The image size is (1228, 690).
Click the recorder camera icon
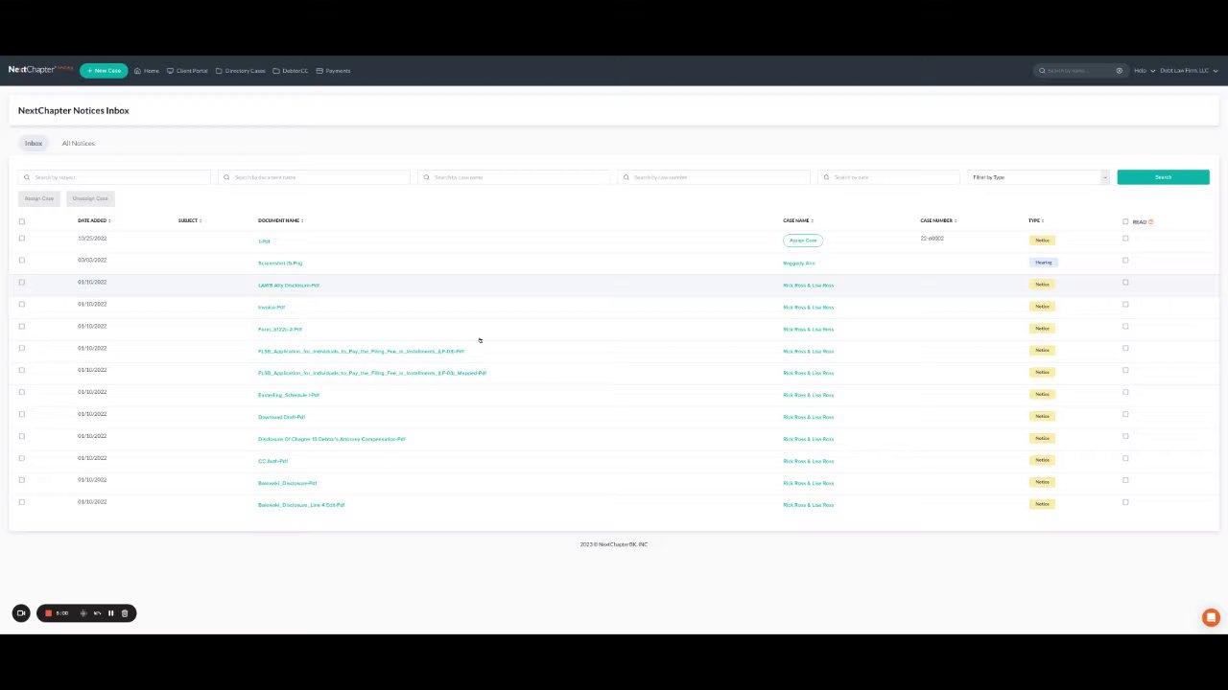pos(21,613)
